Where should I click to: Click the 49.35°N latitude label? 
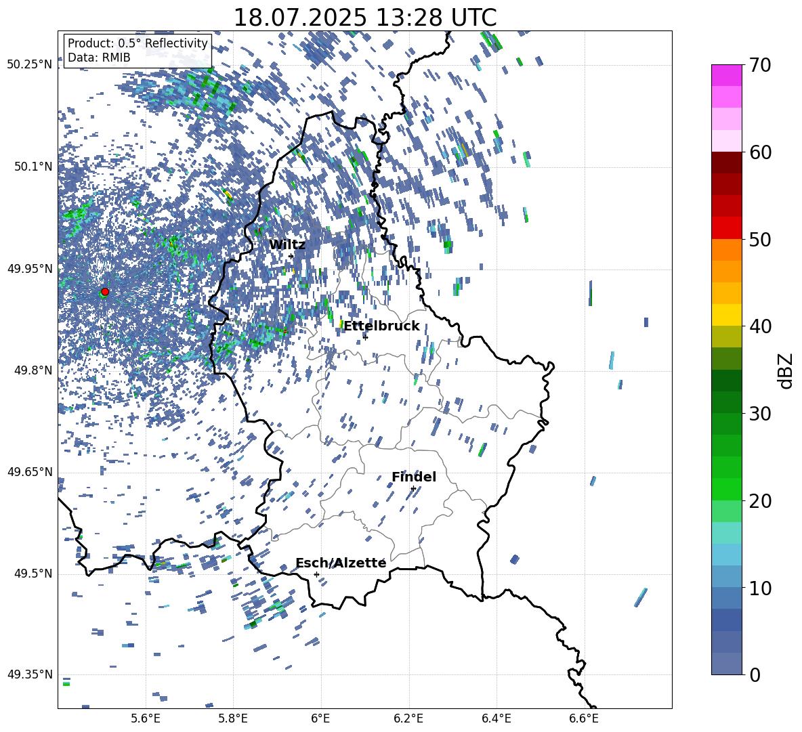[x=30, y=674]
